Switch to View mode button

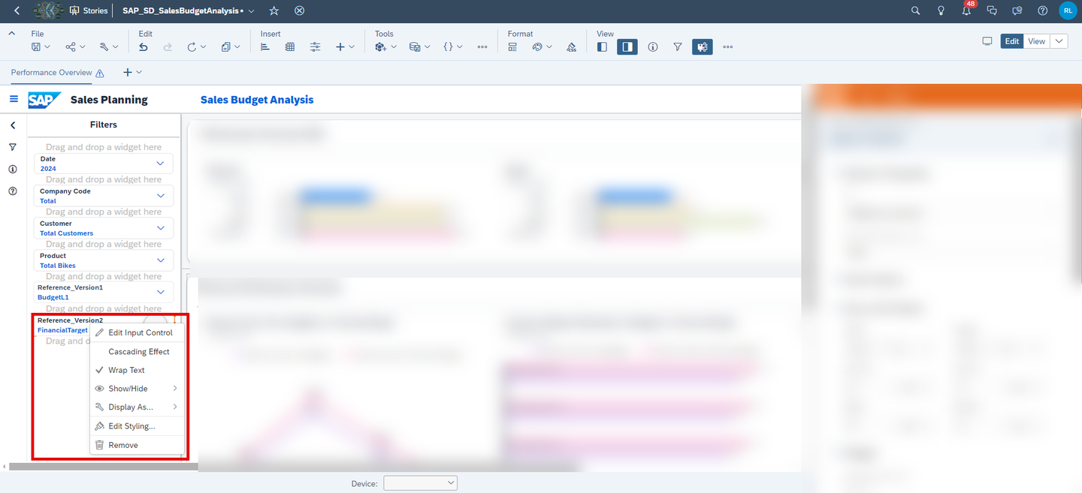tap(1036, 41)
